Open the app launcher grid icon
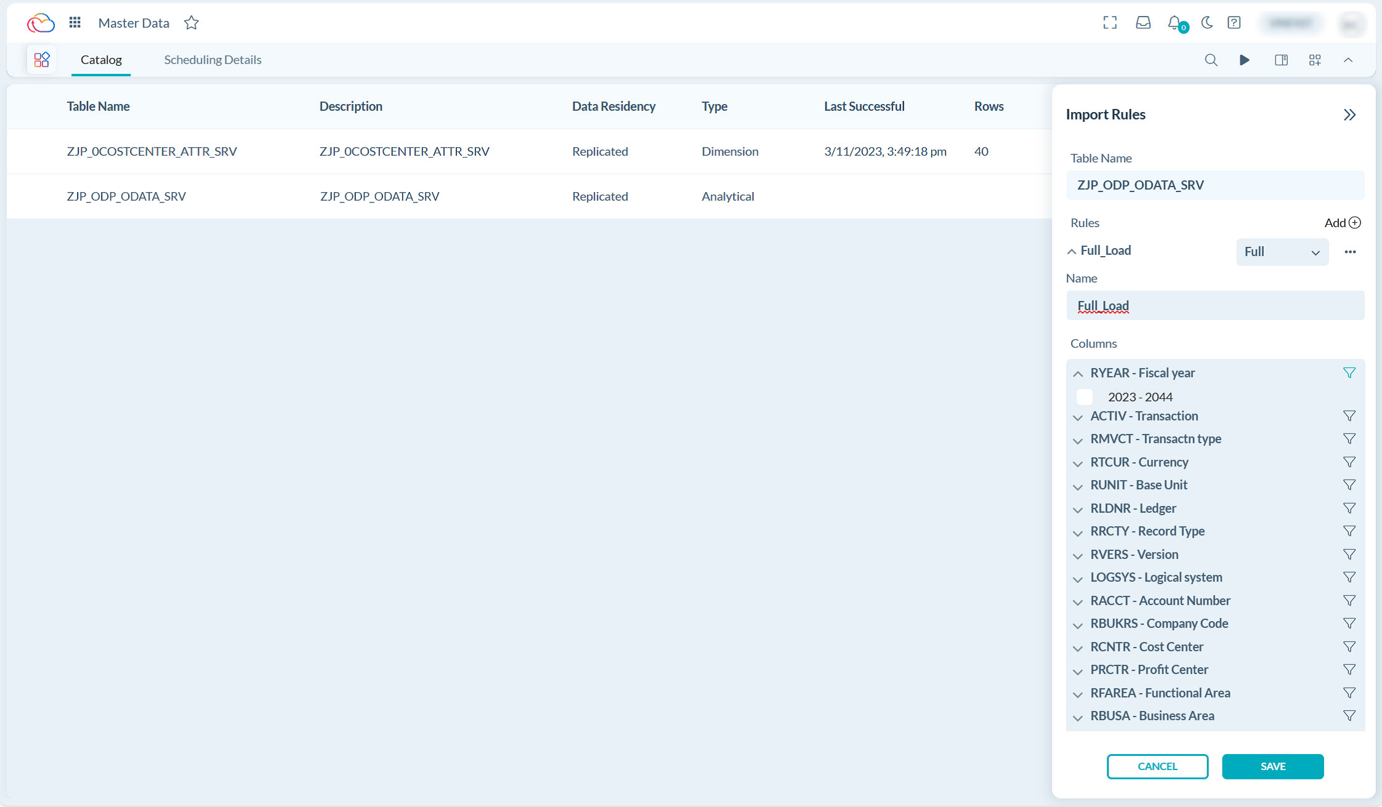1382x807 pixels. 74,22
